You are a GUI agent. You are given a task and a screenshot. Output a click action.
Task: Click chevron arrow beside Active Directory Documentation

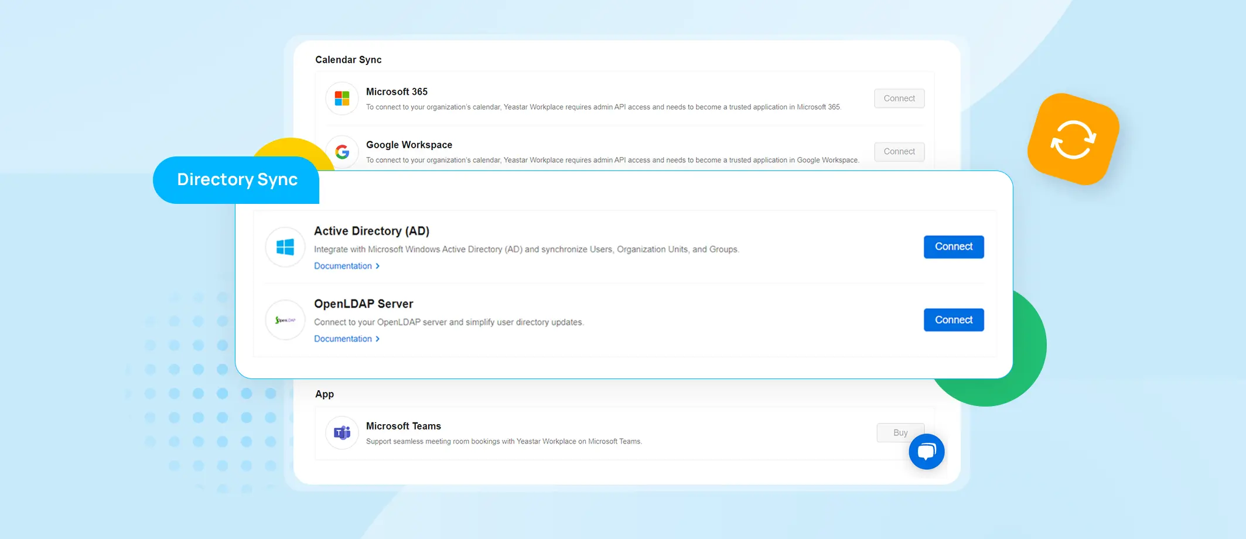(378, 266)
